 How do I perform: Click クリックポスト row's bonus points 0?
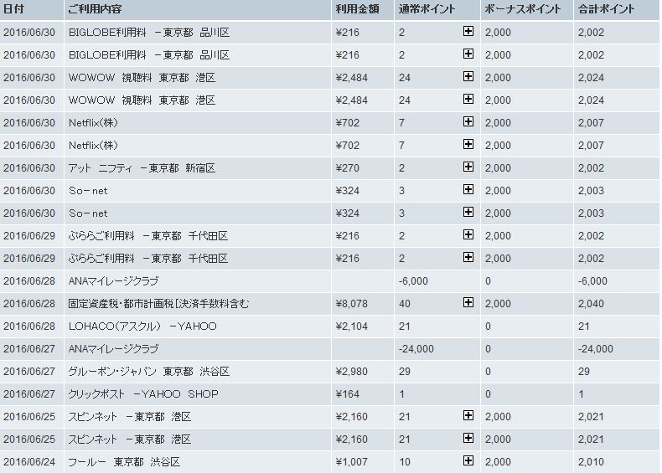[x=488, y=394]
